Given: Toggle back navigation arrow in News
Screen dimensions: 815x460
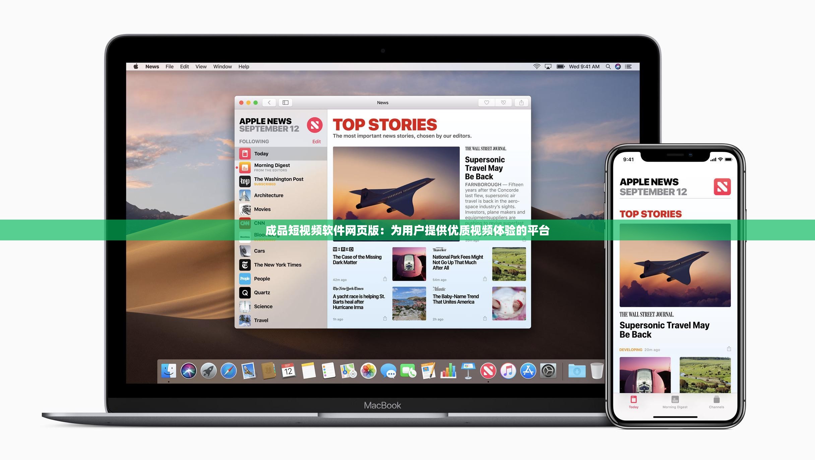Looking at the screenshot, I should pyautogui.click(x=270, y=103).
